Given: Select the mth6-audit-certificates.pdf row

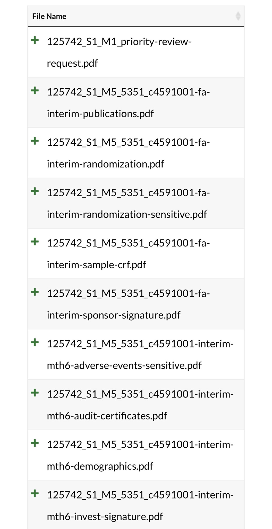Looking at the screenshot, I should click(140, 404).
